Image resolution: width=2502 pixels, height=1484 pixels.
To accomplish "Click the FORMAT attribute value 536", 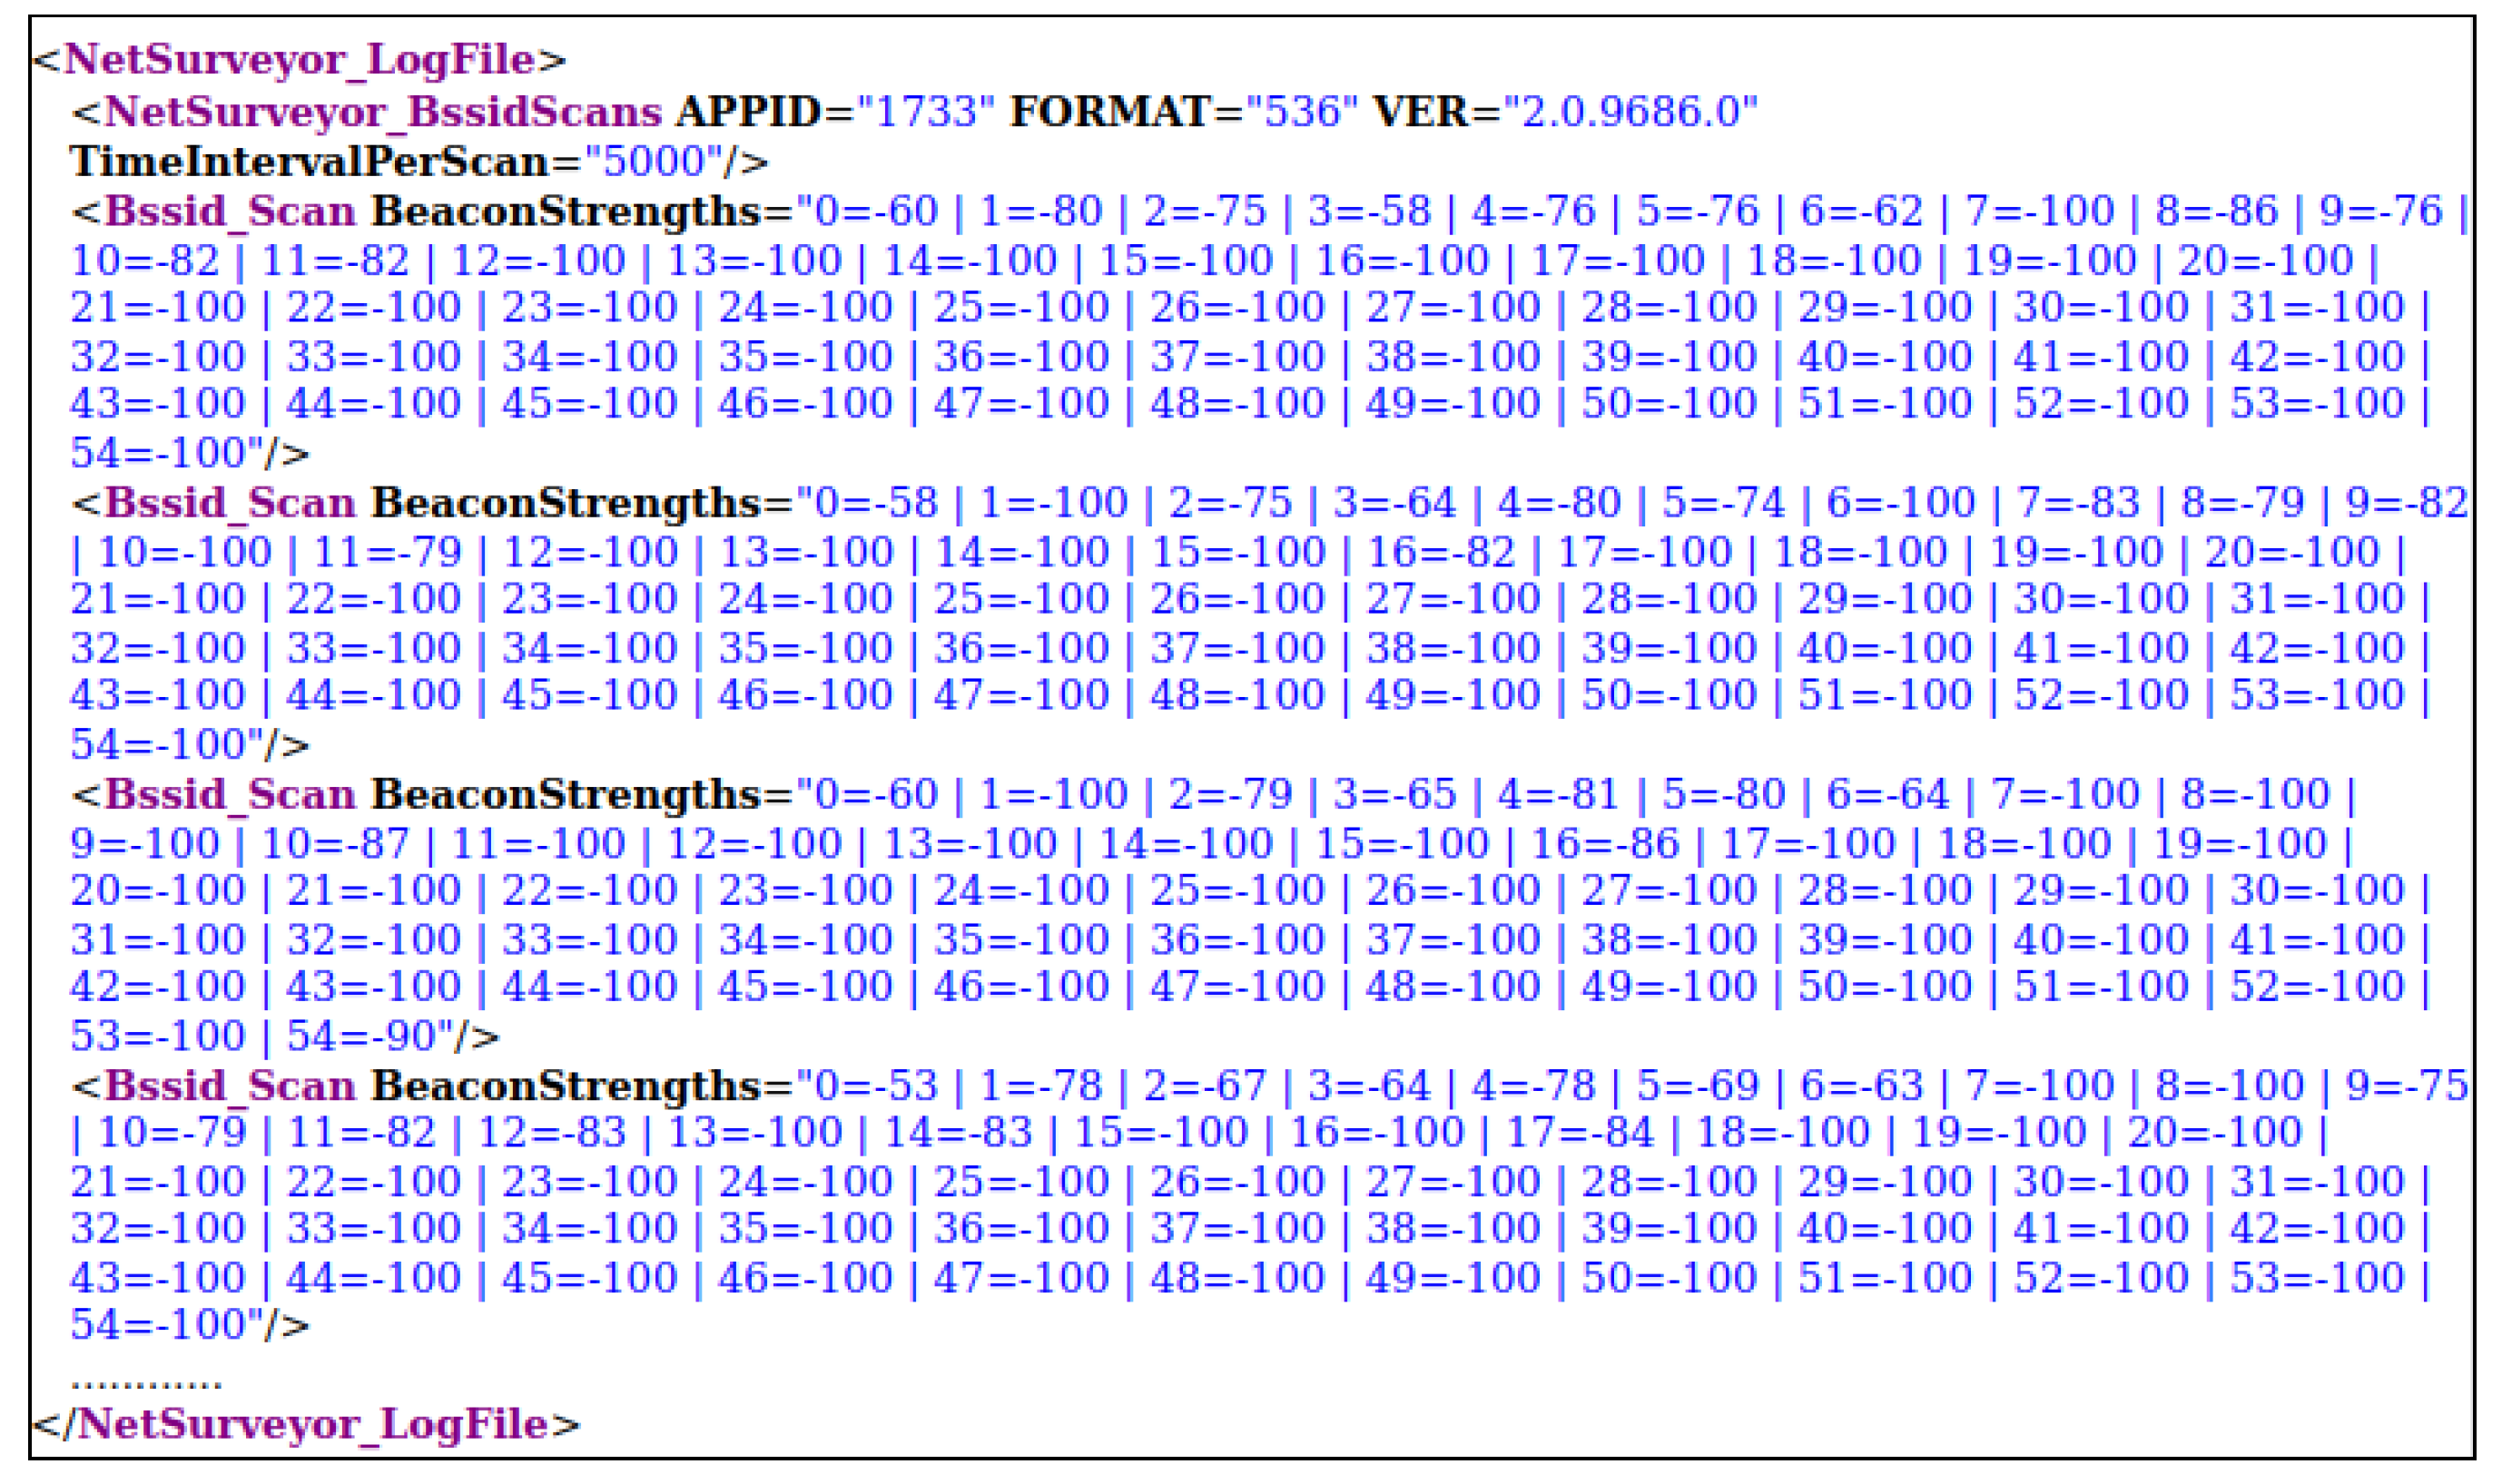I will coord(1302,112).
